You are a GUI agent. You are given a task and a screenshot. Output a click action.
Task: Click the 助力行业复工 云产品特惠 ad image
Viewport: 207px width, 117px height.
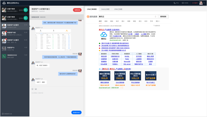(151, 76)
